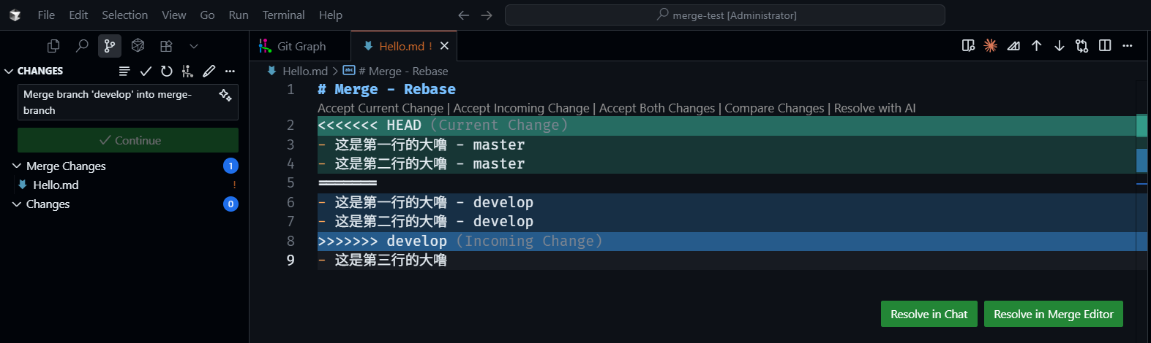Expand additional sidebar views chevron
The image size is (1151, 343).
tap(194, 46)
